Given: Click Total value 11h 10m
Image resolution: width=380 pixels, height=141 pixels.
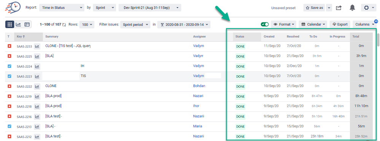Looking at the screenshot, I should 361,106.
